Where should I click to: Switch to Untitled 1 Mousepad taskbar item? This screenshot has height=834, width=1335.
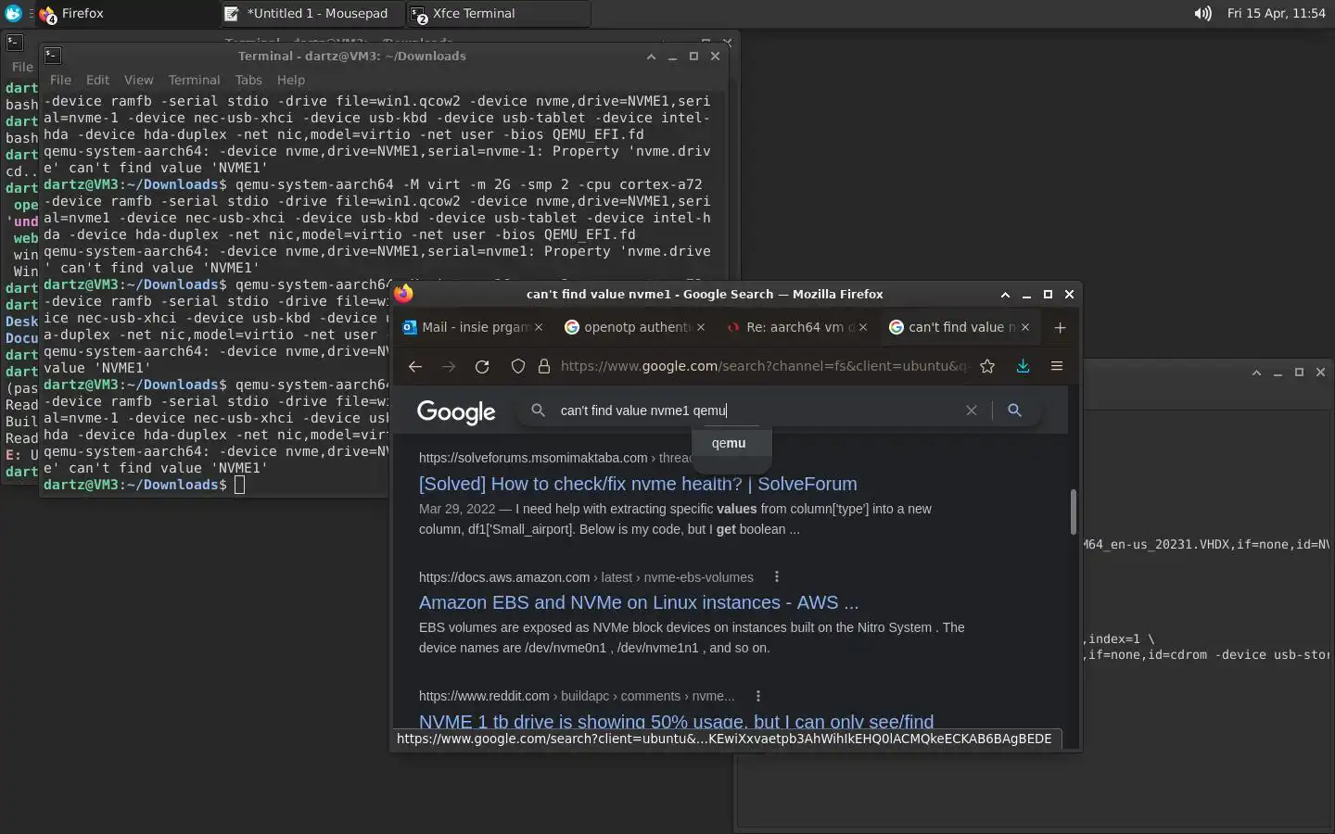click(x=312, y=13)
